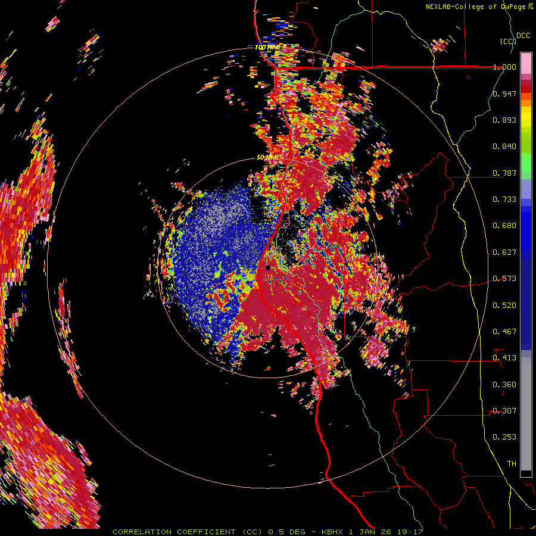Select the 0.680 scale value
Viewport: 536px width, 536px height.
pos(504,226)
